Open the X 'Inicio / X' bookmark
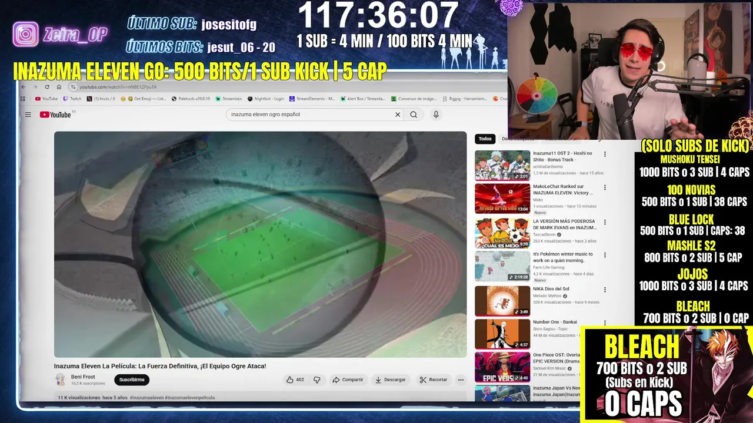753x423 pixels. pos(101,99)
